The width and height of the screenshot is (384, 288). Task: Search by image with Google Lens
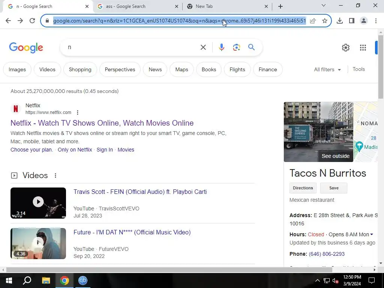(237, 47)
